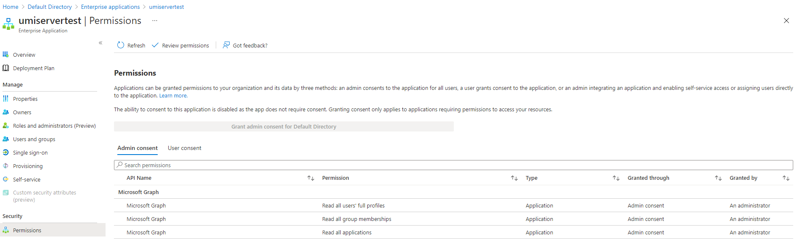Viewport: 797px width, 239px height.
Task: Open Provisioning in the sidebar
Action: point(28,166)
